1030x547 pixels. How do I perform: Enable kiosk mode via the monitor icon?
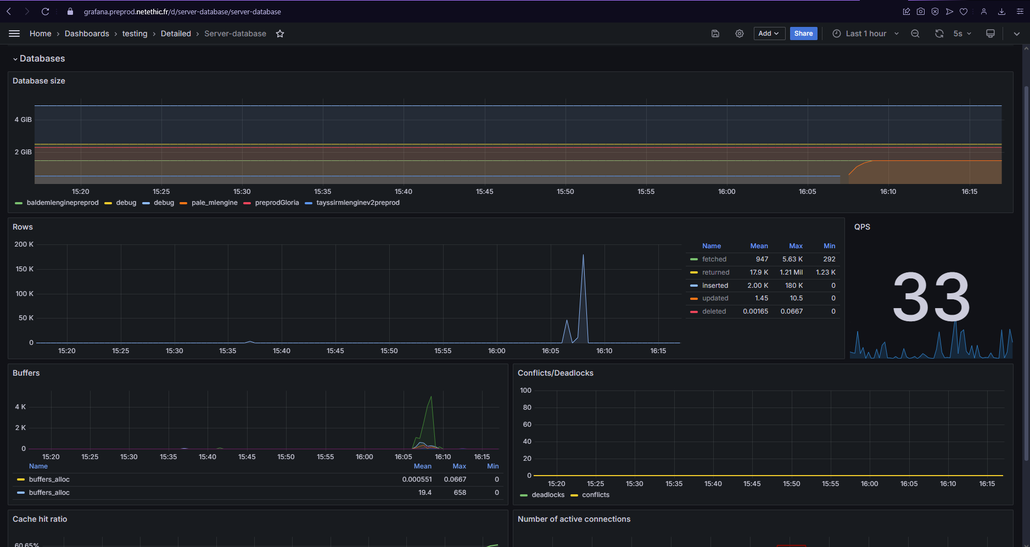(x=990, y=34)
